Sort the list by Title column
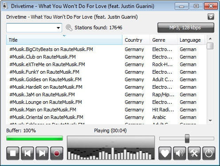The image size is (220, 166). pyautogui.click(x=64, y=40)
